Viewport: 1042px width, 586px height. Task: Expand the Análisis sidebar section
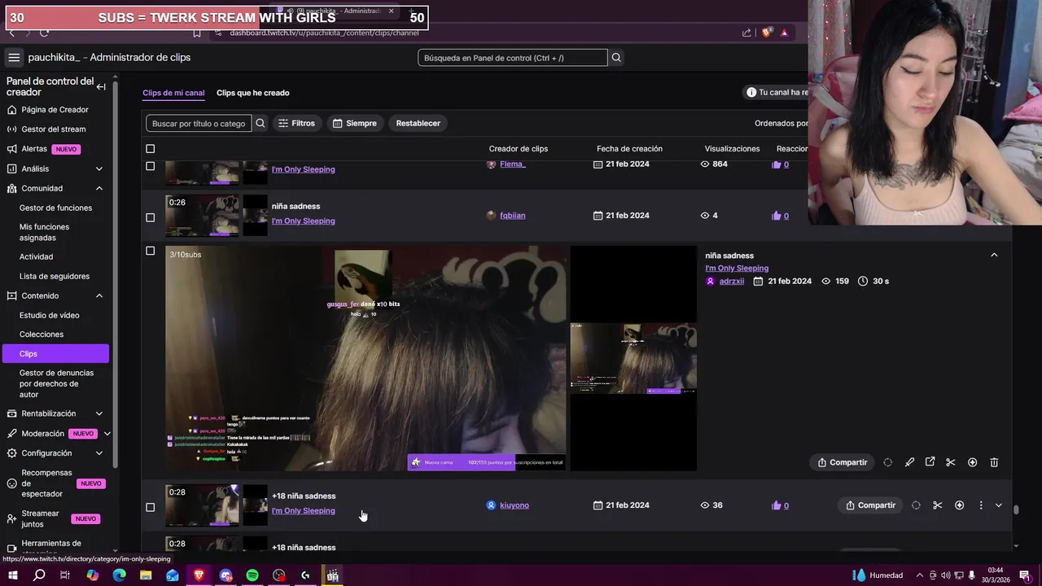(99, 168)
